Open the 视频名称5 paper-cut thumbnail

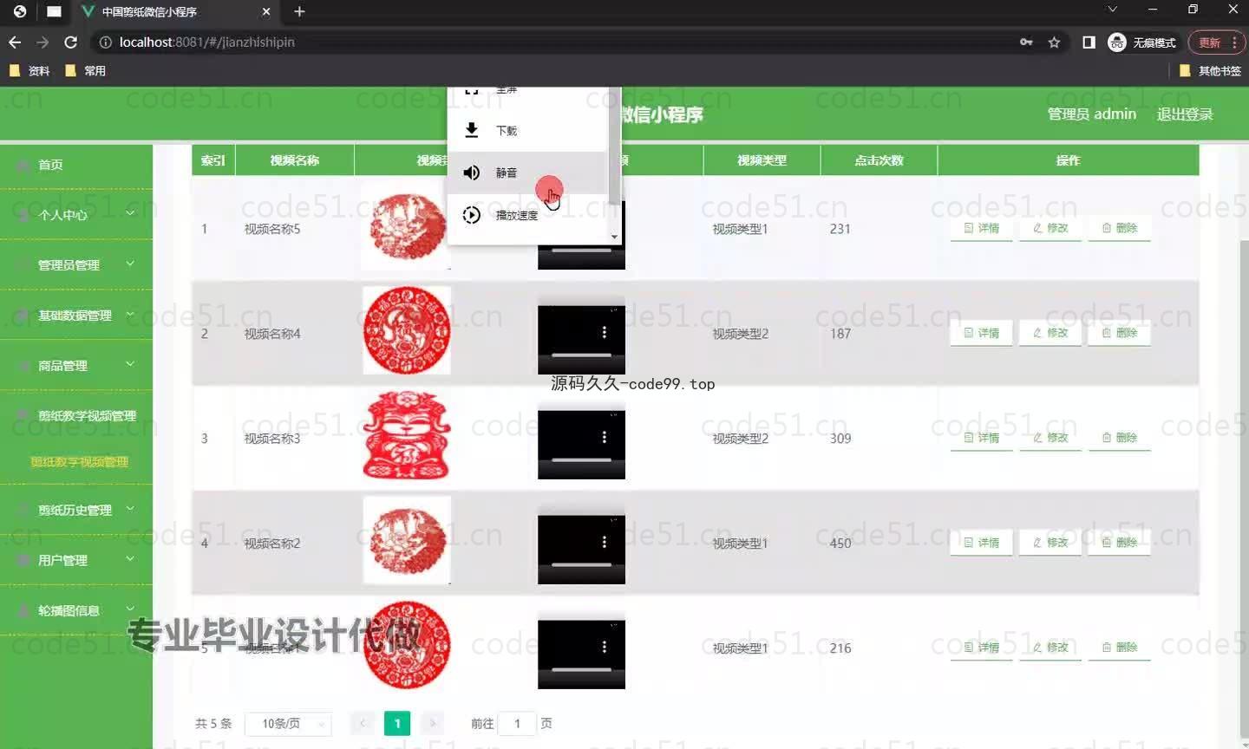click(x=406, y=228)
